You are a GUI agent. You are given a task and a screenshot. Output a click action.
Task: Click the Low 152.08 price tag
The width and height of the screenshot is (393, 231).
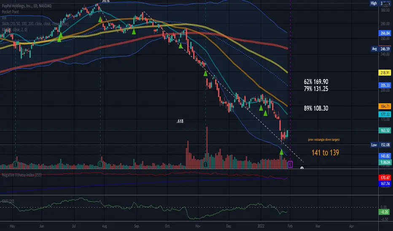pyautogui.click(x=381, y=145)
